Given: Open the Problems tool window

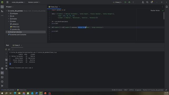Looking at the screenshot, I should click(x=2, y=82).
